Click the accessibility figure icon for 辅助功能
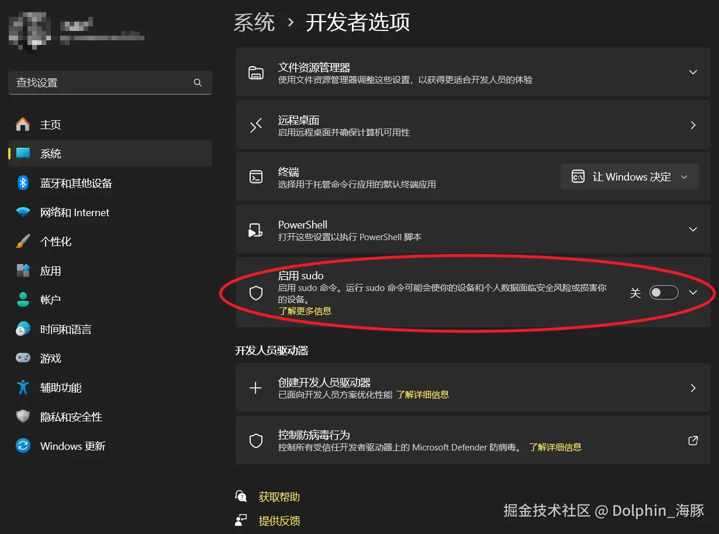Screen dimensions: 719x534 [23, 387]
